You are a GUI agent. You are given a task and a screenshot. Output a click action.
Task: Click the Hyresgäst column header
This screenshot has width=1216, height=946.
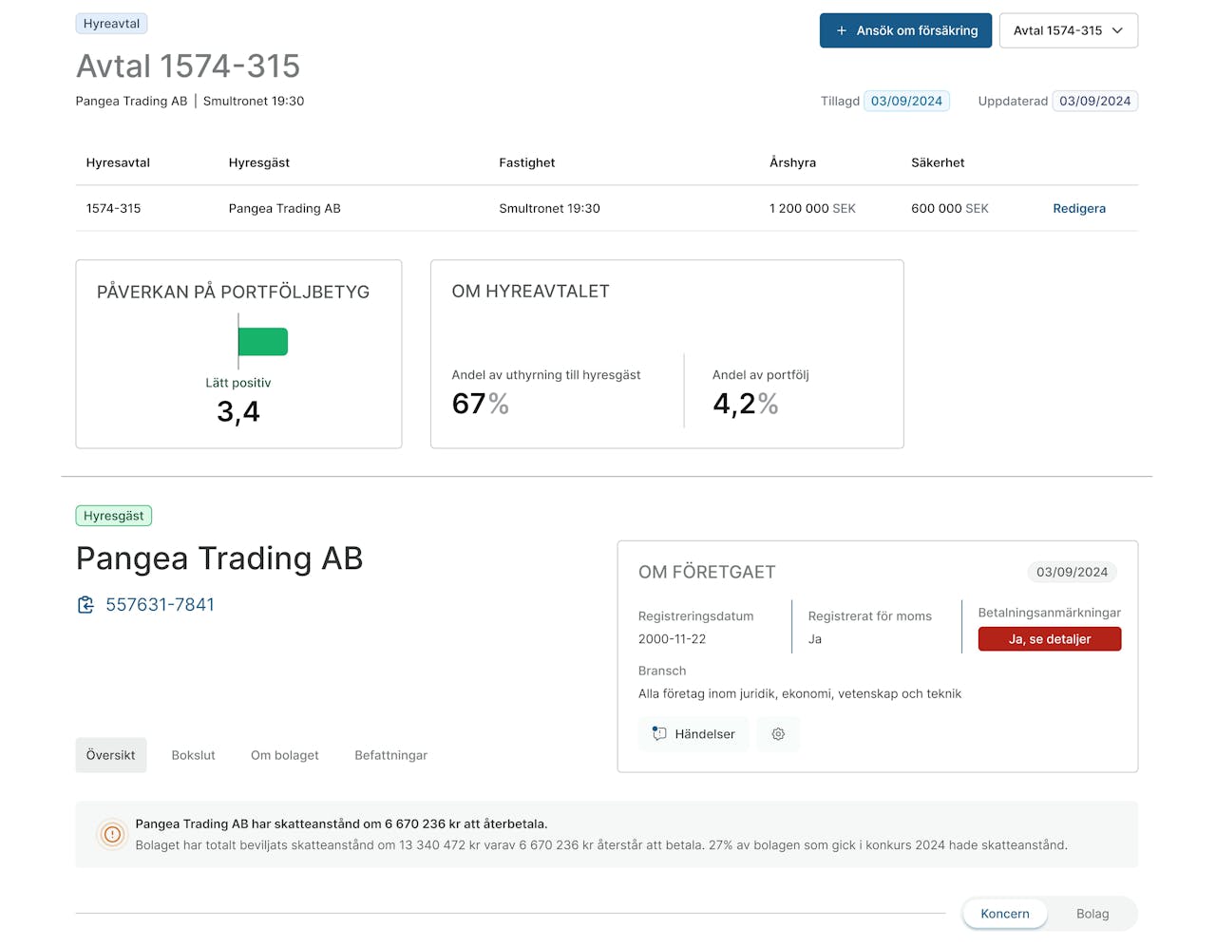coord(259,162)
